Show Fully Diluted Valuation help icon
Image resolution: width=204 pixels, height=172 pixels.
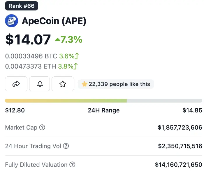click(x=72, y=165)
